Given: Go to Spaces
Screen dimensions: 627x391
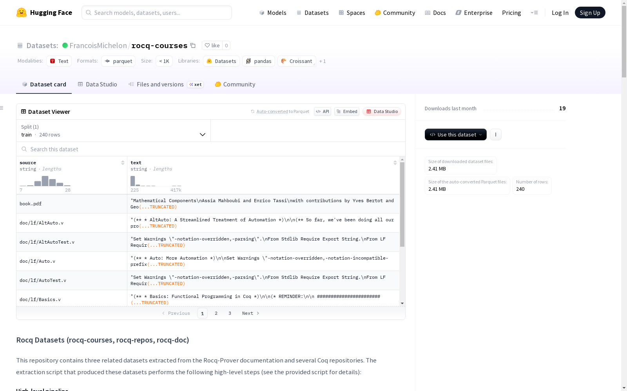Looking at the screenshot, I should (x=352, y=13).
